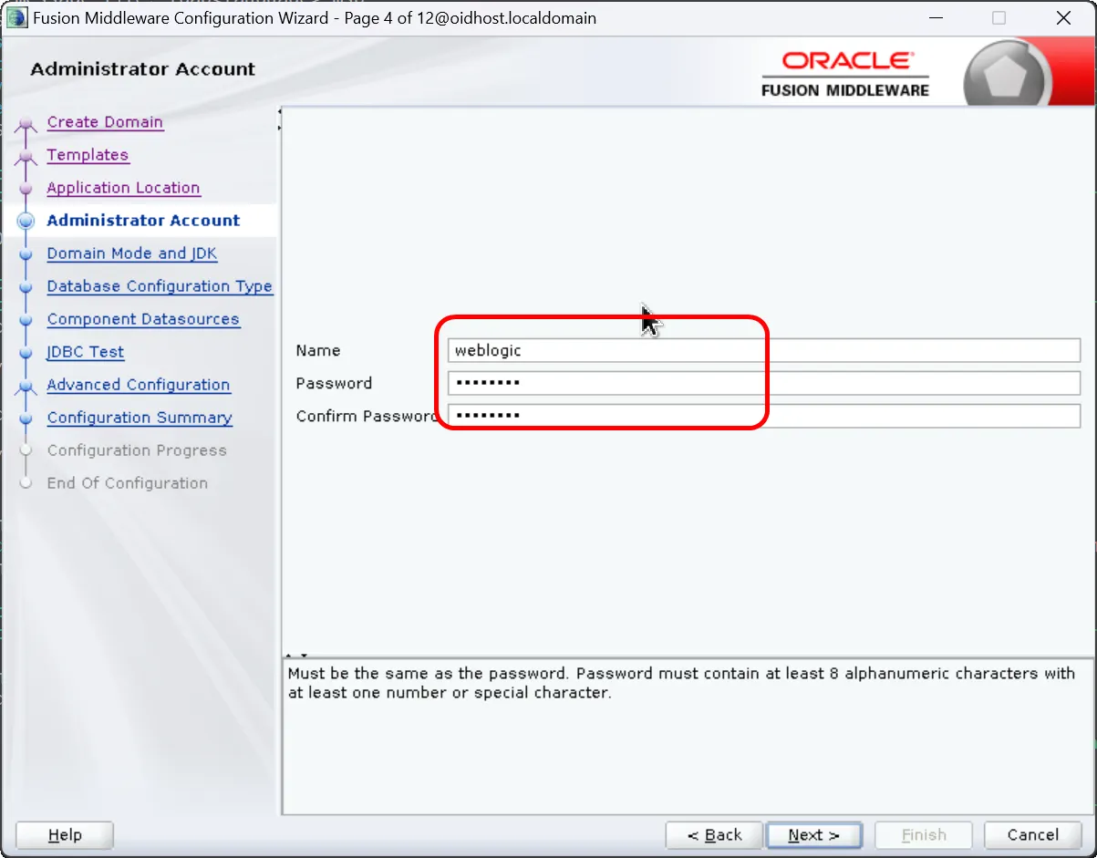Image resolution: width=1097 pixels, height=858 pixels.
Task: Click the Advanced Configuration step node icon
Action: click(26, 388)
